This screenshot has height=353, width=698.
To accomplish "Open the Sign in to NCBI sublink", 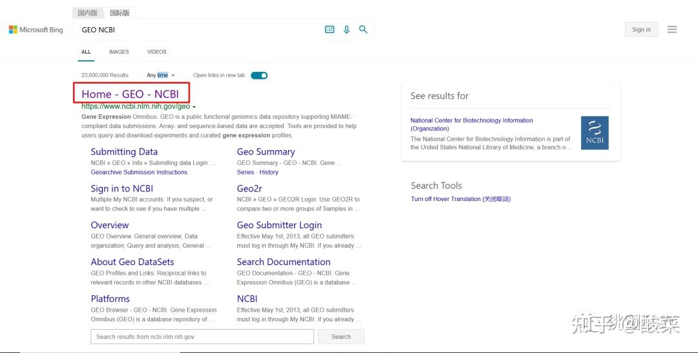I will click(122, 188).
